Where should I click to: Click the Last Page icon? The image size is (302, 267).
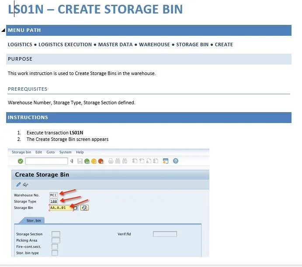tap(156, 161)
